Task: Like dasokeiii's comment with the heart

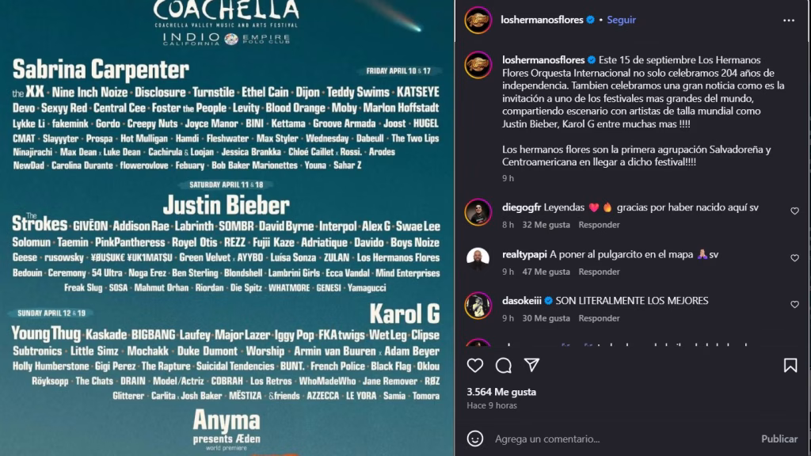Action: click(794, 305)
